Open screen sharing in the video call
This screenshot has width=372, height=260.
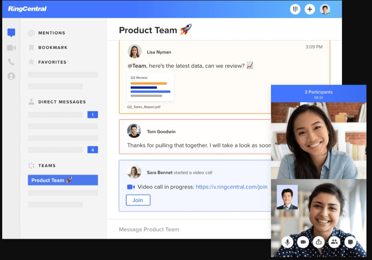(319, 242)
